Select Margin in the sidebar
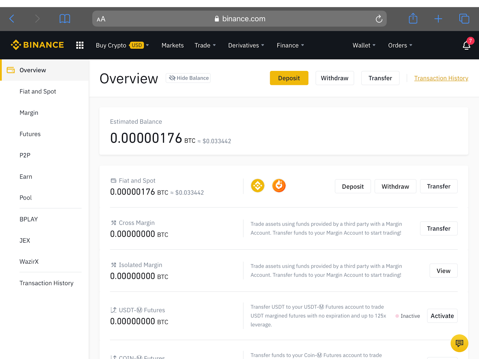This screenshot has width=479, height=359. [29, 113]
